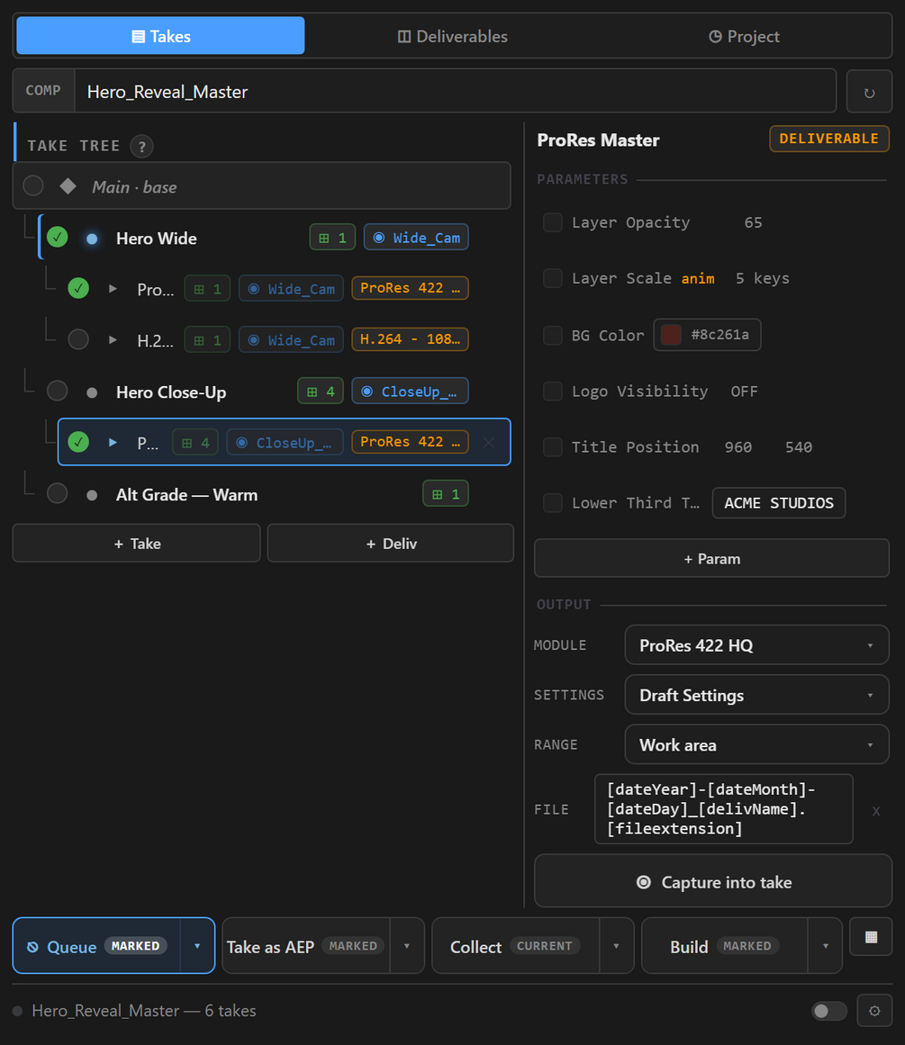
Task: Open the Take as AEP dropdown arrow
Action: [407, 946]
